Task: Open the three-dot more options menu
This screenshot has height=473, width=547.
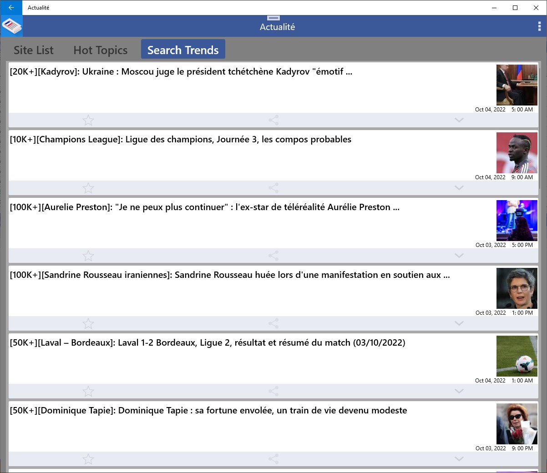Action: 539,26
